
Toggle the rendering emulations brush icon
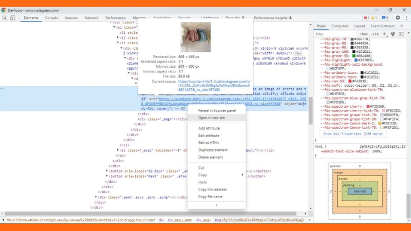click(393, 34)
